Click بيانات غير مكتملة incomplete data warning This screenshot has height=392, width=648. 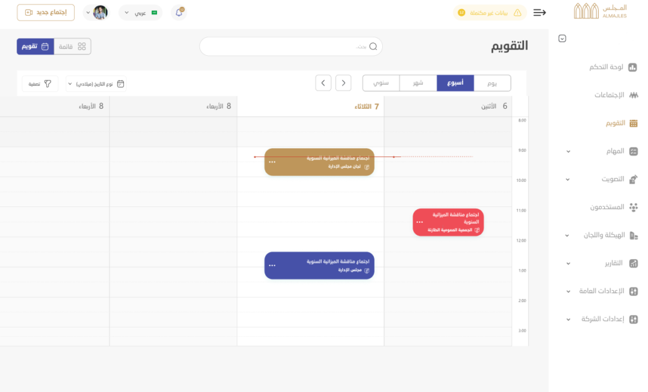click(490, 13)
